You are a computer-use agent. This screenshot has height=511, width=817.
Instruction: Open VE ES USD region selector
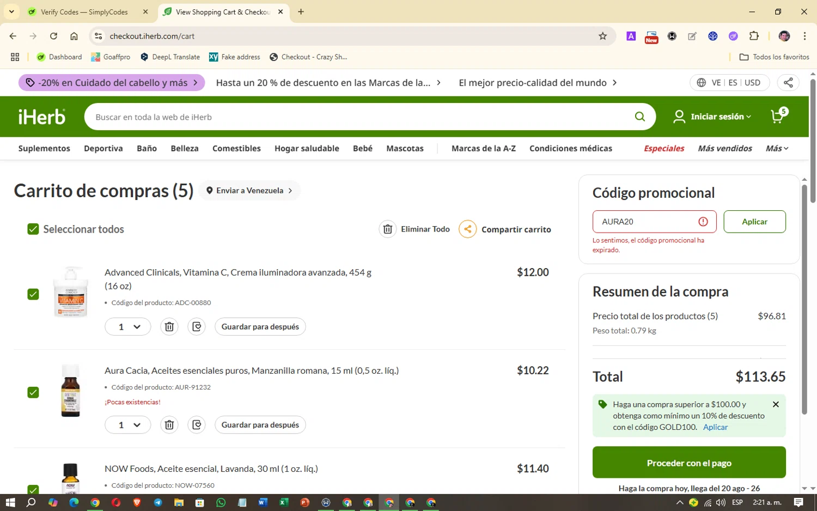click(x=729, y=83)
